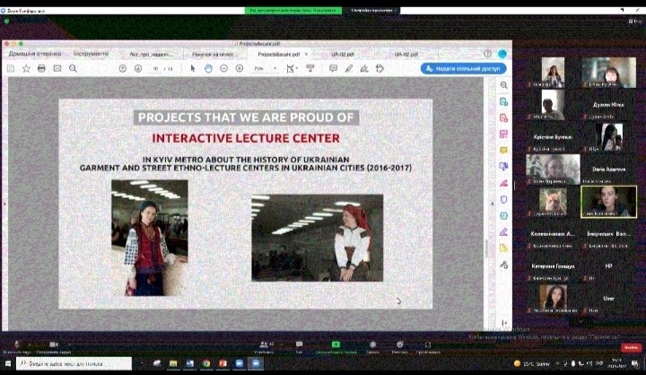Switch to the Домашня сторінка tab
646x375 pixels.
coord(35,54)
